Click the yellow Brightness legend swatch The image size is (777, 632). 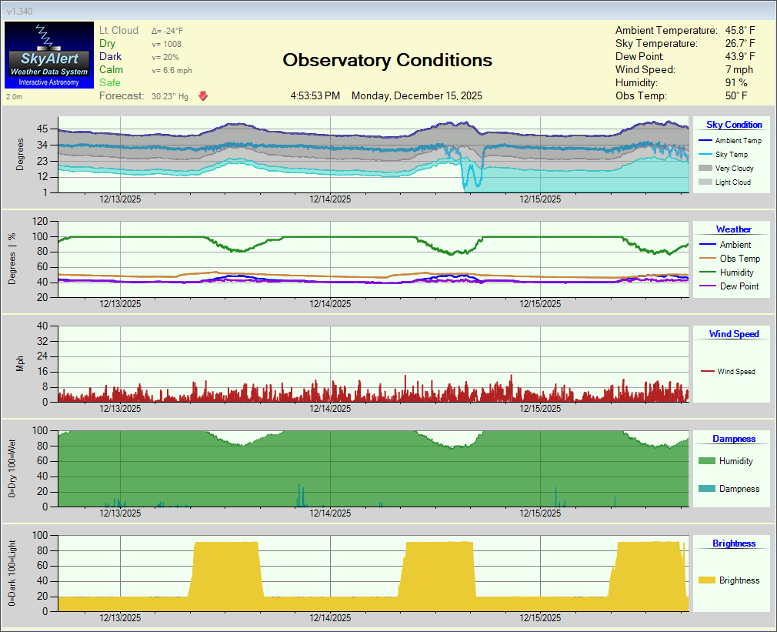706,580
